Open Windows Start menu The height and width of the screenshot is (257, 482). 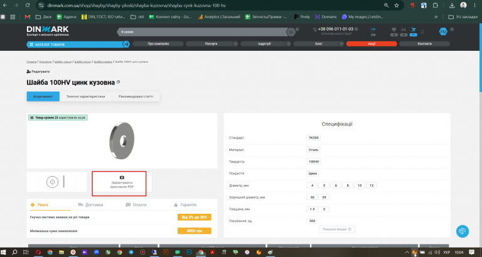pos(4,252)
